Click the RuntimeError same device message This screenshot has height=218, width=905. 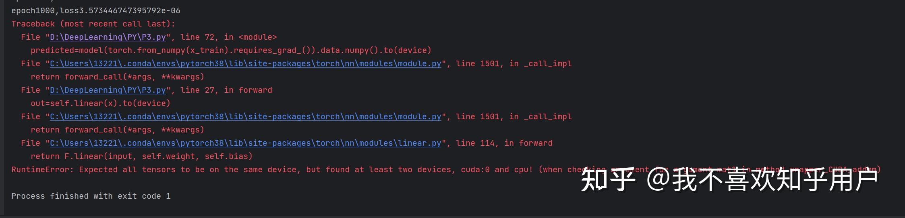pos(446,170)
